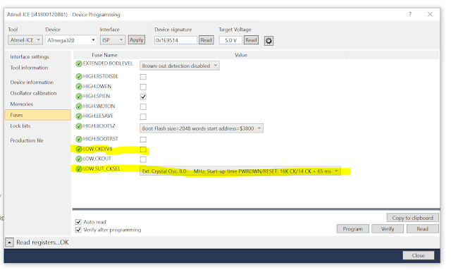
Task: Click the green status icon for LOW.CKOUT
Action: tap(79, 159)
